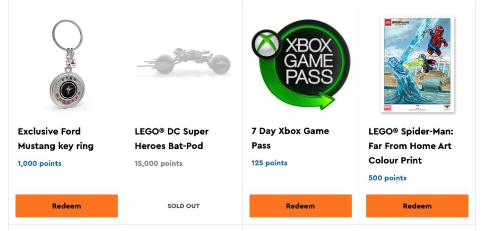Click the 1,000 points price label
Viewport: 484px width, 231px height.
[40, 163]
